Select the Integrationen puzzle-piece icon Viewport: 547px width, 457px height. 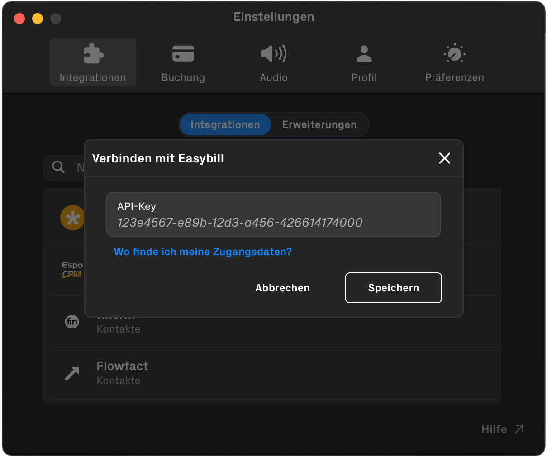point(92,53)
